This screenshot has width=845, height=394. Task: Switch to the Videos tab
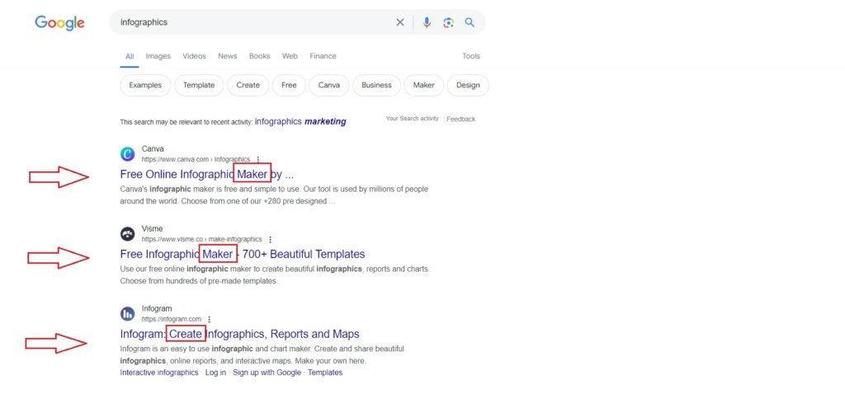click(194, 56)
